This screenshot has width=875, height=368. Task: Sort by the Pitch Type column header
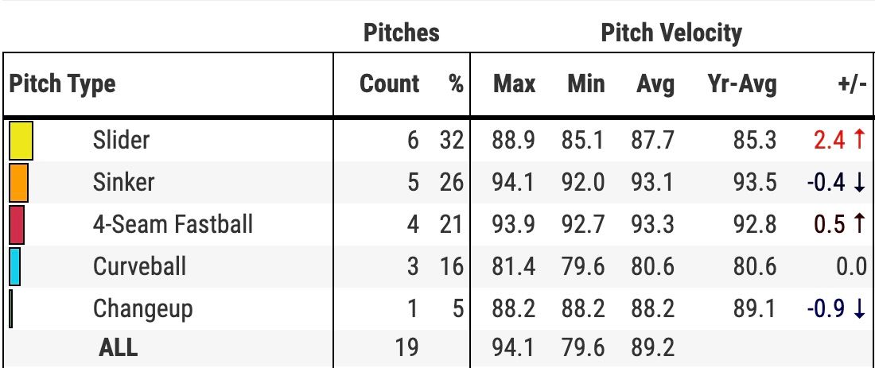(x=62, y=83)
